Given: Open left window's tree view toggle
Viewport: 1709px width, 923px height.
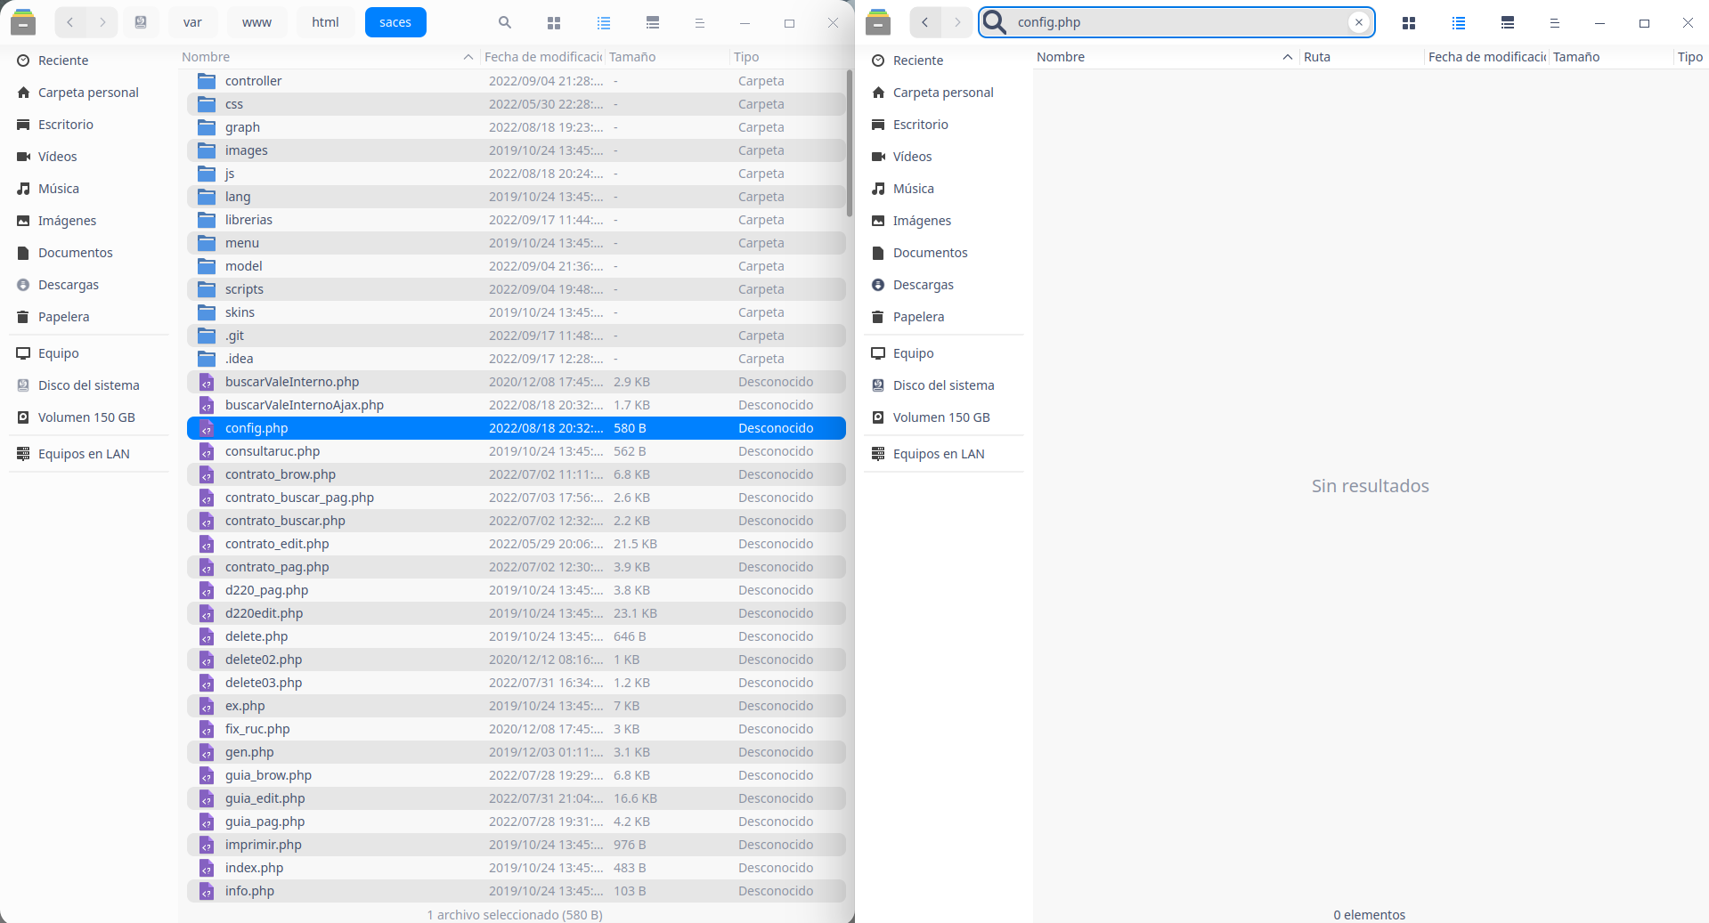Looking at the screenshot, I should (653, 22).
